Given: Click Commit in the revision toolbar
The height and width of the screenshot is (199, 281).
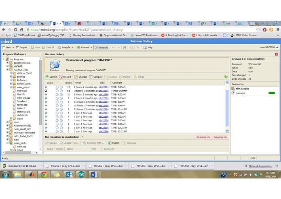Looking at the screenshot, I should 51,77.
